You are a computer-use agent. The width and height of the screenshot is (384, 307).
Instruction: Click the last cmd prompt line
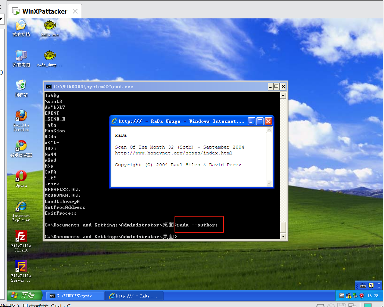111,237
